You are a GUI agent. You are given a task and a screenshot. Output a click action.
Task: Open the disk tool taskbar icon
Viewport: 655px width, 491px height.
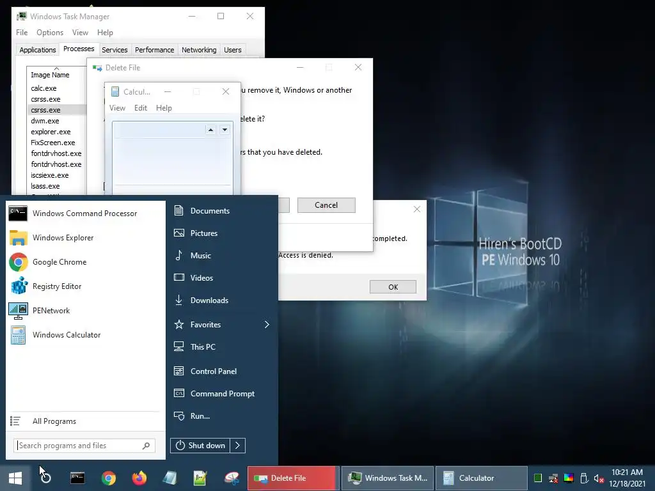(x=232, y=478)
